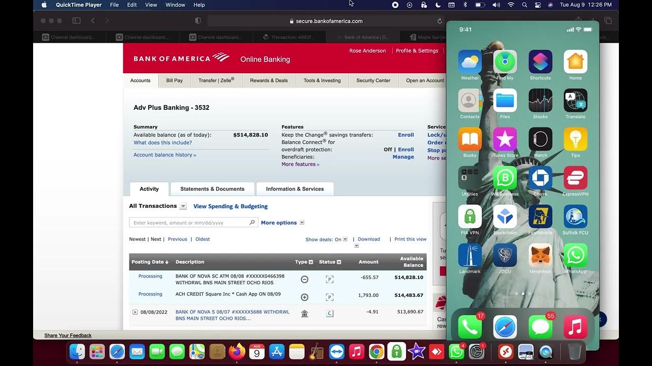Screen dimensions: 652x366
Task: Click What does this include link
Action: [162, 143]
